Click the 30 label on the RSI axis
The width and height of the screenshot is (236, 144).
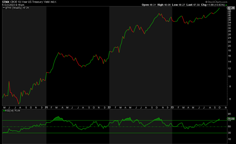[x=229, y=133]
